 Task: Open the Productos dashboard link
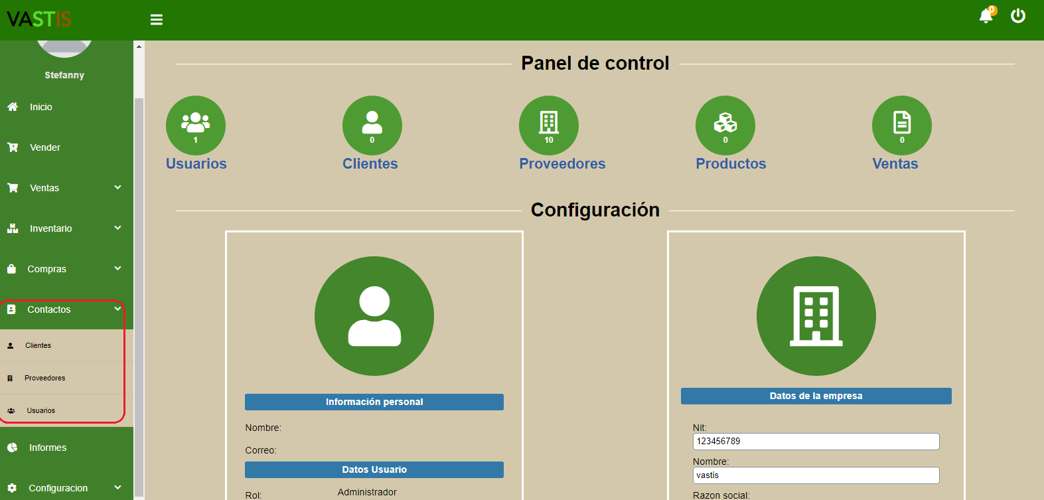tap(731, 164)
